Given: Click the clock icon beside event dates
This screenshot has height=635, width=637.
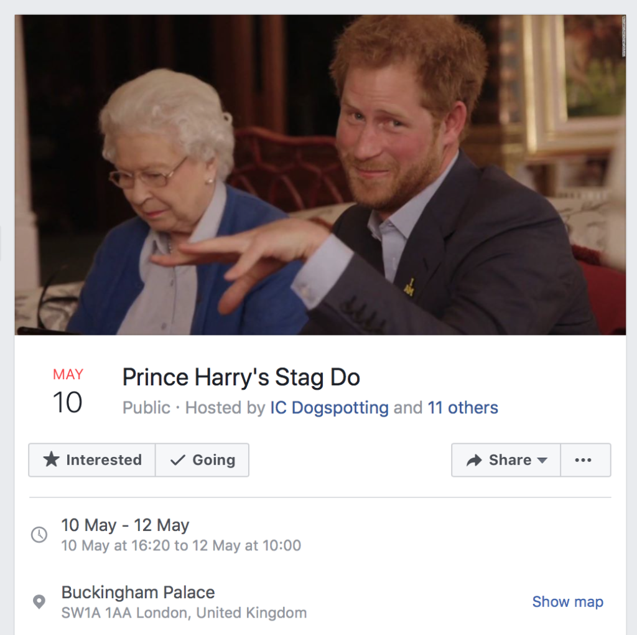Looking at the screenshot, I should tap(39, 535).
